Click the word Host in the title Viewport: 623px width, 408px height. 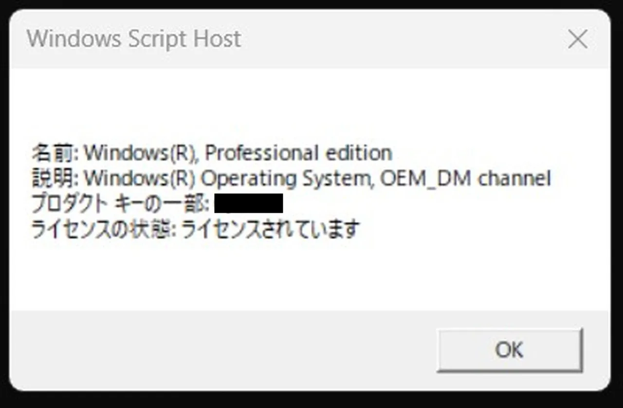coord(217,39)
